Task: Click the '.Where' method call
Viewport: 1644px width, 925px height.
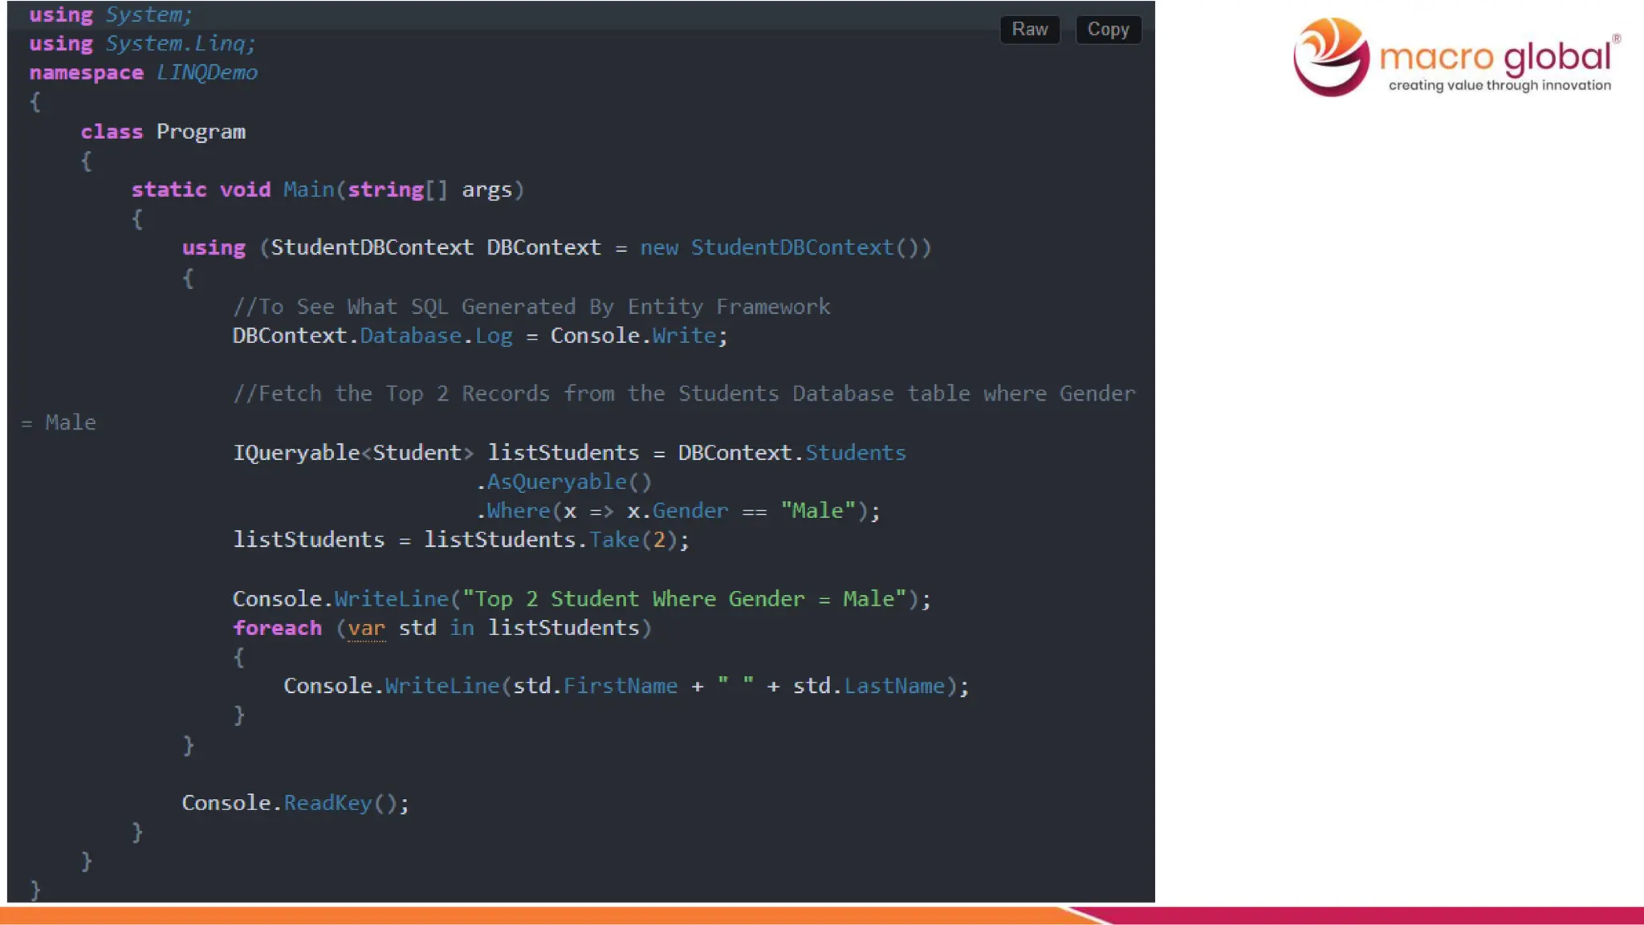Action: click(513, 511)
